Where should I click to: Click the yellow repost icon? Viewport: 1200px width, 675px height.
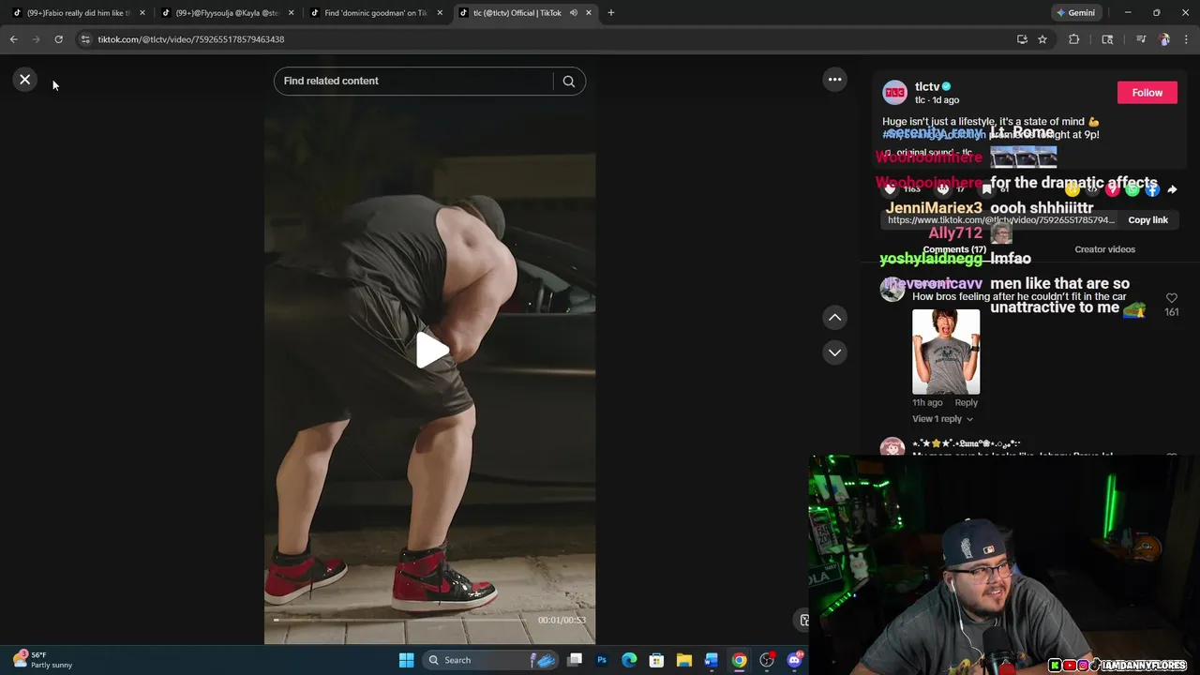(1072, 189)
